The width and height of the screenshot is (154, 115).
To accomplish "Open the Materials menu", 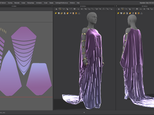I will point(17,3).
